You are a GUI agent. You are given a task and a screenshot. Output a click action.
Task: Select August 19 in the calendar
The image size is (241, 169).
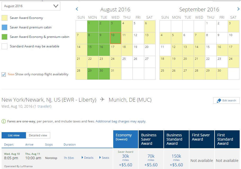(138, 50)
